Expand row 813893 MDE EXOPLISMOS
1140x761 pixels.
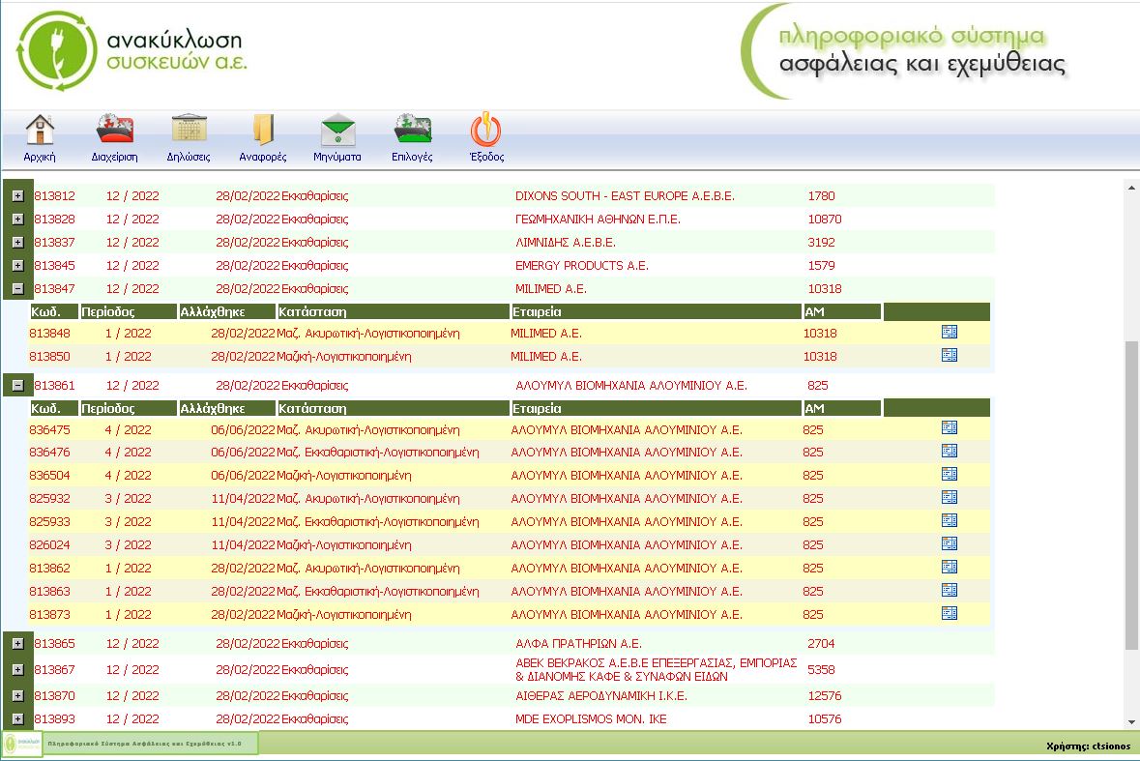(x=18, y=719)
